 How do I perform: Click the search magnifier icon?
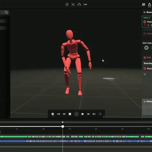coord(6,13)
